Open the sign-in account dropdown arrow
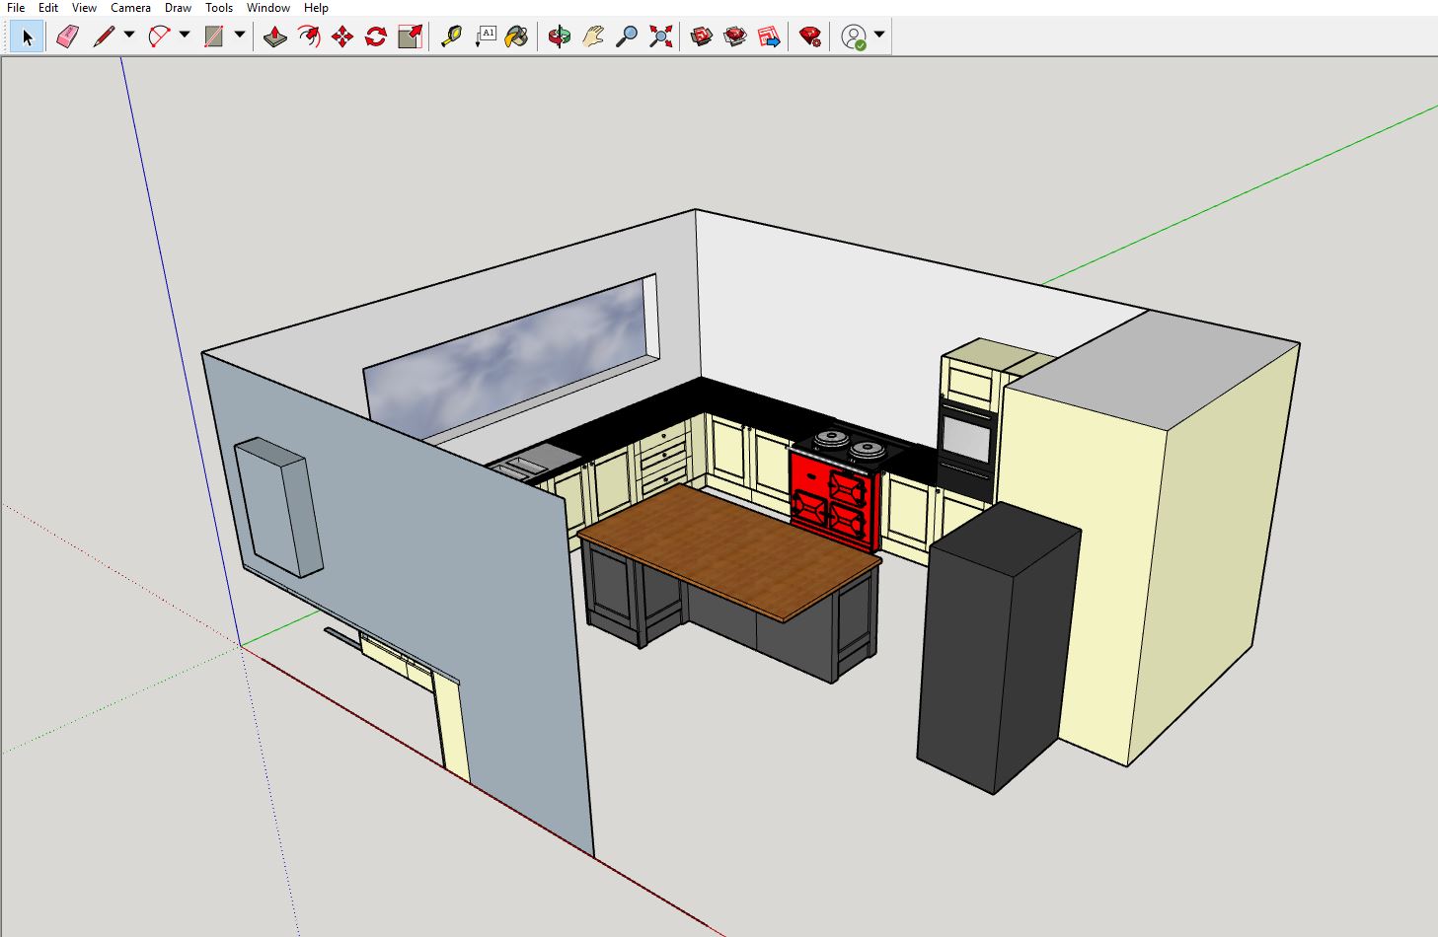 pos(876,36)
